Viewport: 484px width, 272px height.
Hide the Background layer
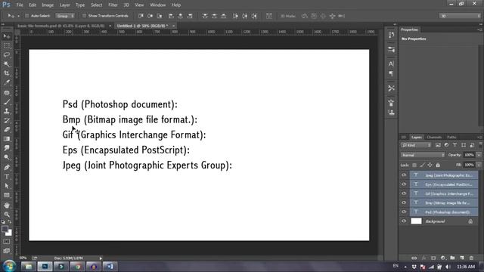click(x=404, y=221)
